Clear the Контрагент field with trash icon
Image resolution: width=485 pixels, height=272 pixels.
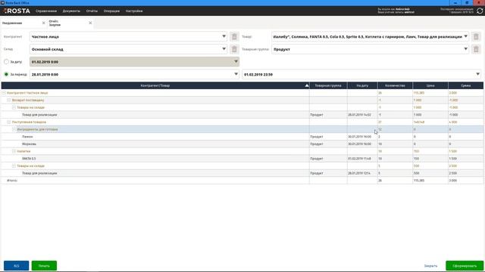[x=234, y=37]
